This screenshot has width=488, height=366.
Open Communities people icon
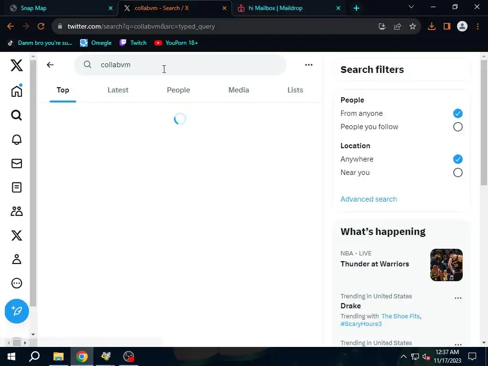[x=17, y=211]
